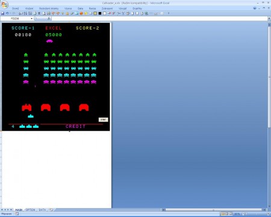Switch to the OPTION sheet tab

point(30,210)
